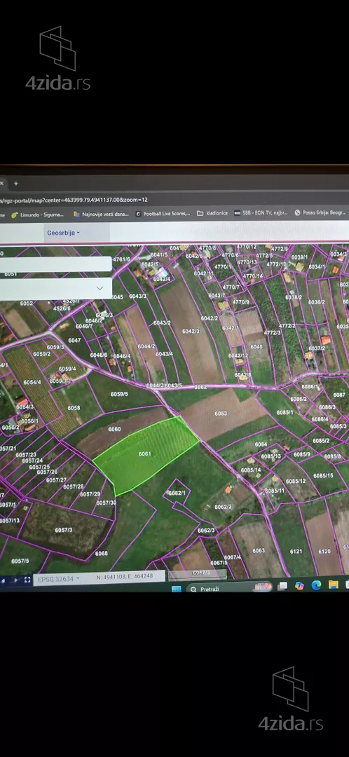
Task: Click parcel 6082/1 on the map
Action: pos(177,493)
